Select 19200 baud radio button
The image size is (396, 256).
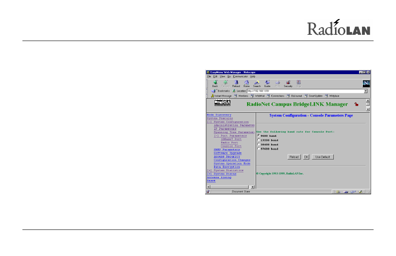click(258, 140)
